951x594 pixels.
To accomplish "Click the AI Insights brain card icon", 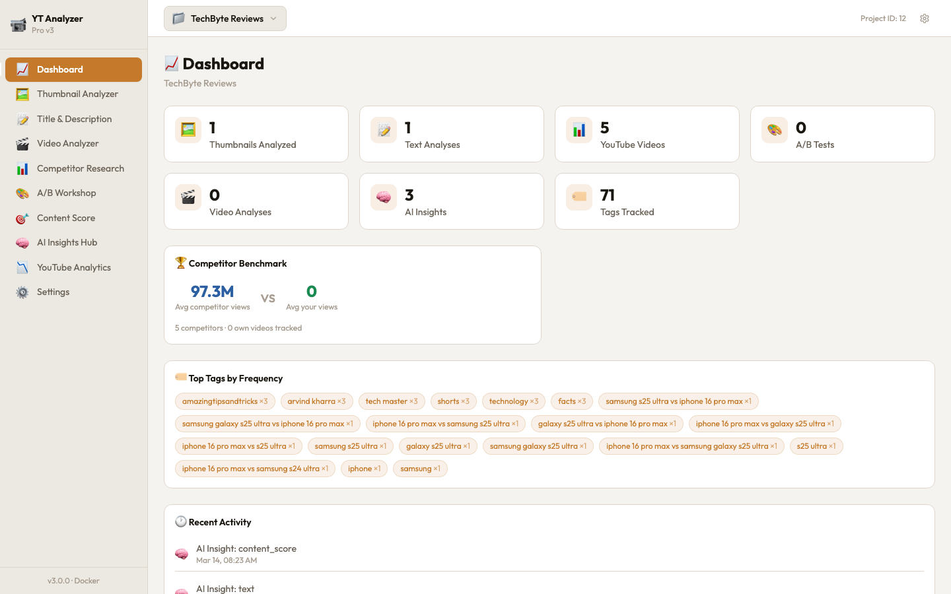I will tap(384, 197).
